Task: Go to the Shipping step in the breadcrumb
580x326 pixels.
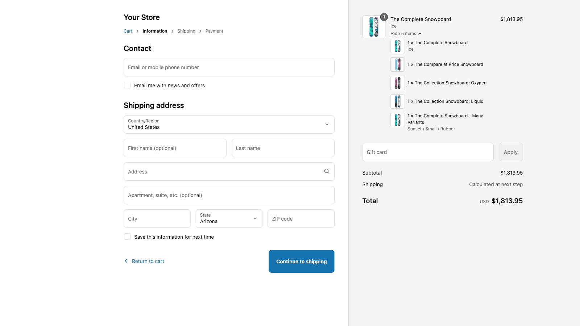Action: point(186,31)
